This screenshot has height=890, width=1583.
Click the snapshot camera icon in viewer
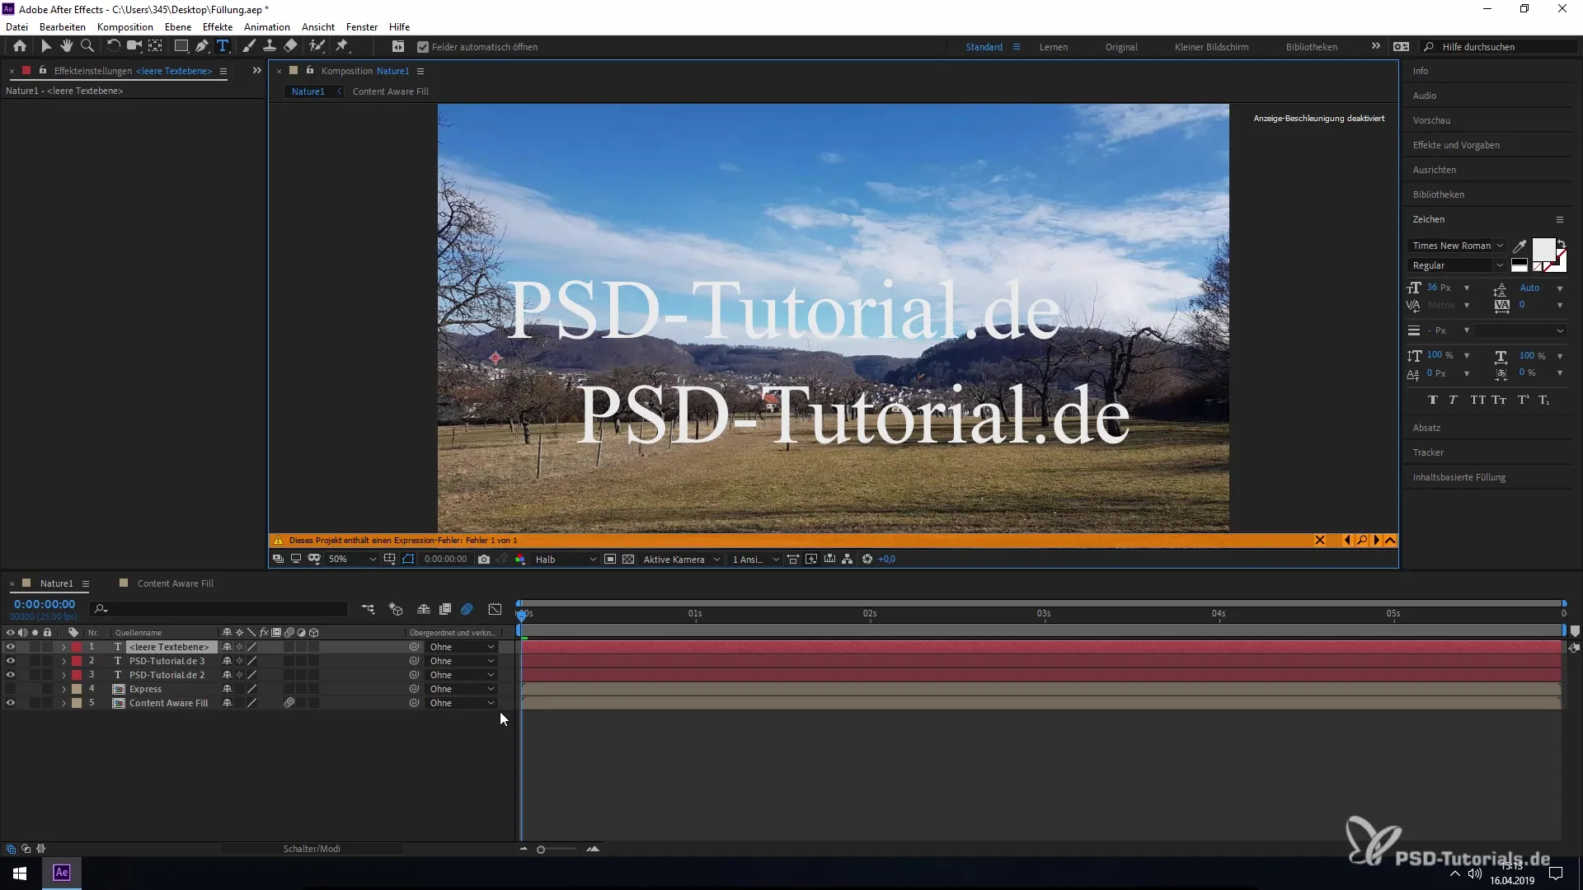484,560
